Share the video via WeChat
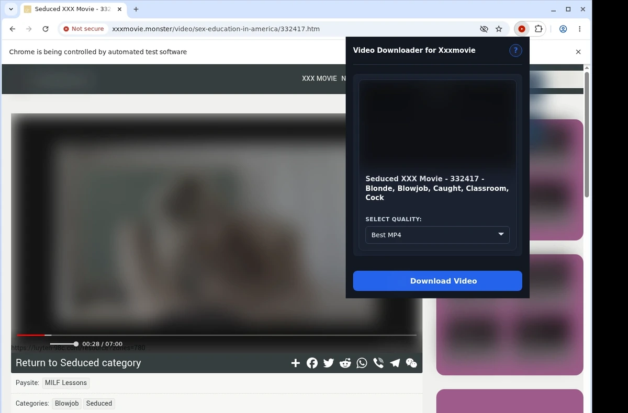 click(411, 363)
